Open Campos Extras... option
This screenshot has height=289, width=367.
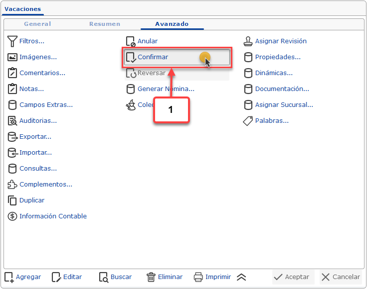[46, 104]
